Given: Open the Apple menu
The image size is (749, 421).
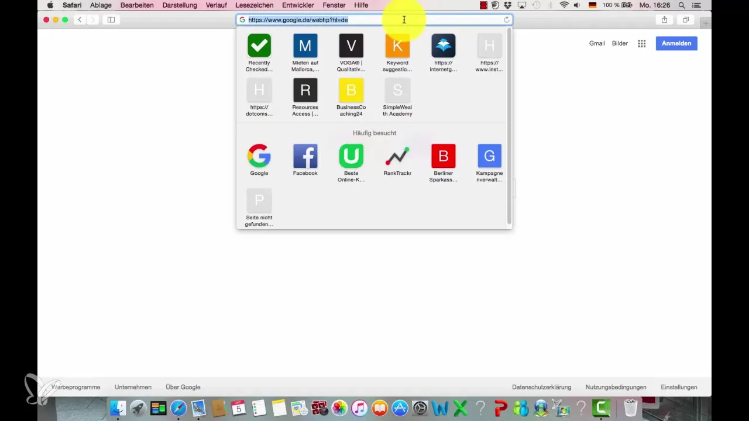Looking at the screenshot, I should coord(50,5).
